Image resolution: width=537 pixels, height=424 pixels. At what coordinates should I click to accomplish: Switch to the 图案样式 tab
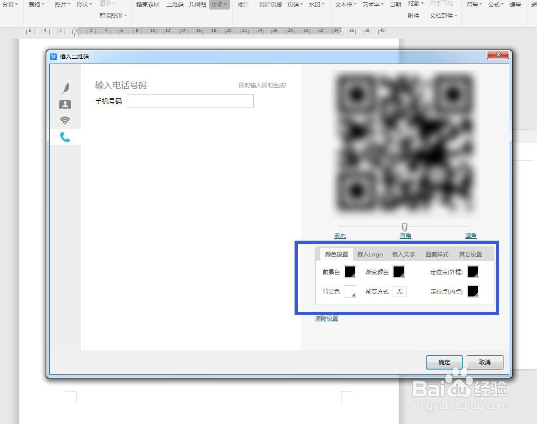point(437,254)
